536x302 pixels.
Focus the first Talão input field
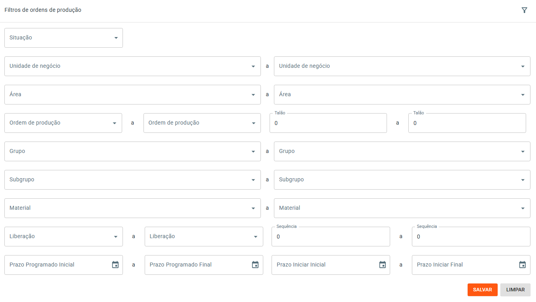328,123
